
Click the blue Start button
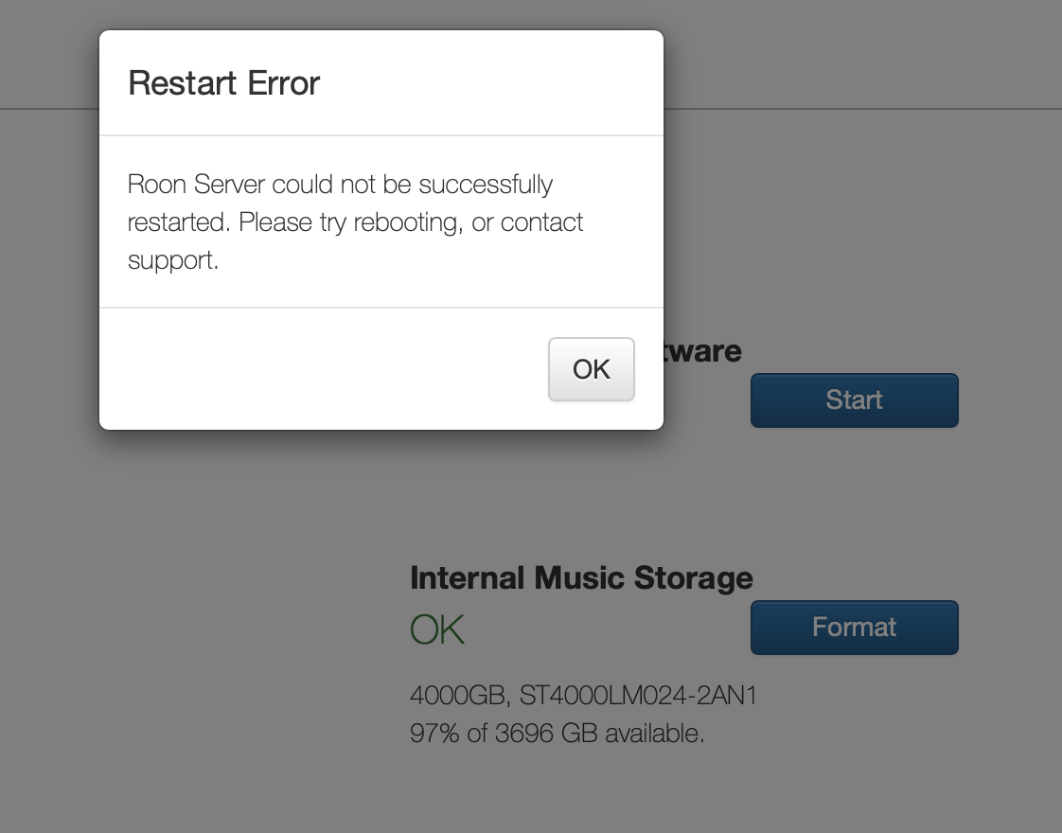click(854, 400)
